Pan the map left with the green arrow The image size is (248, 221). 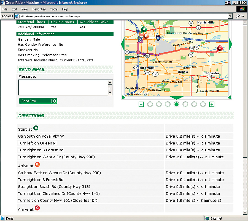[x=123, y=44]
